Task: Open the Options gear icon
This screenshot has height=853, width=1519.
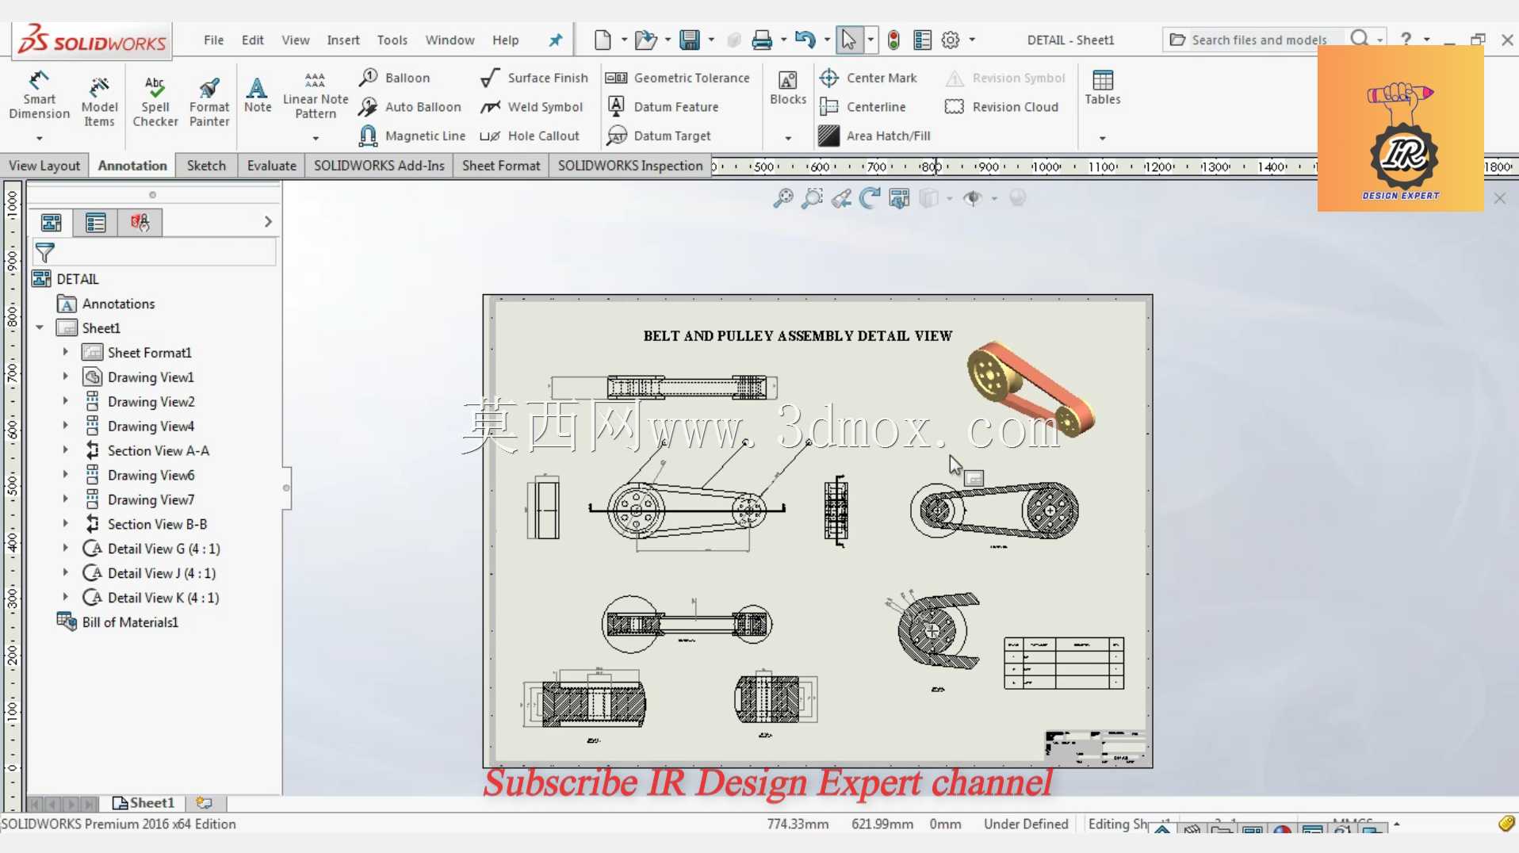Action: [951, 40]
